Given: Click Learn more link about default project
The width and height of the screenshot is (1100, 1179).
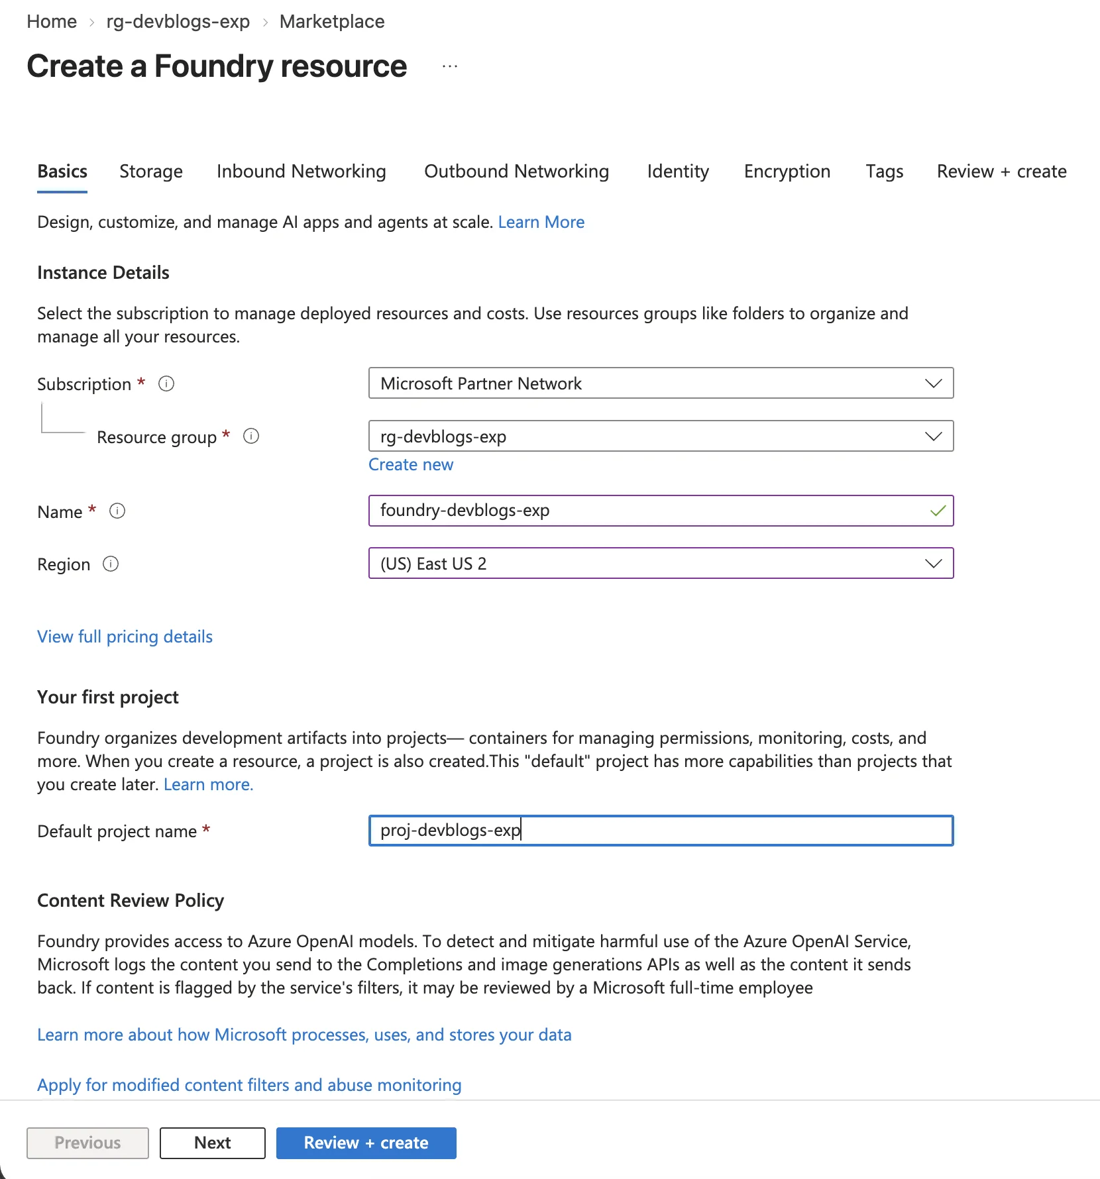Looking at the screenshot, I should 209,784.
